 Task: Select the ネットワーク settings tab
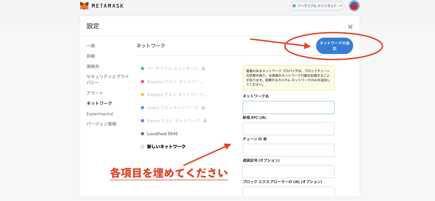[99, 103]
